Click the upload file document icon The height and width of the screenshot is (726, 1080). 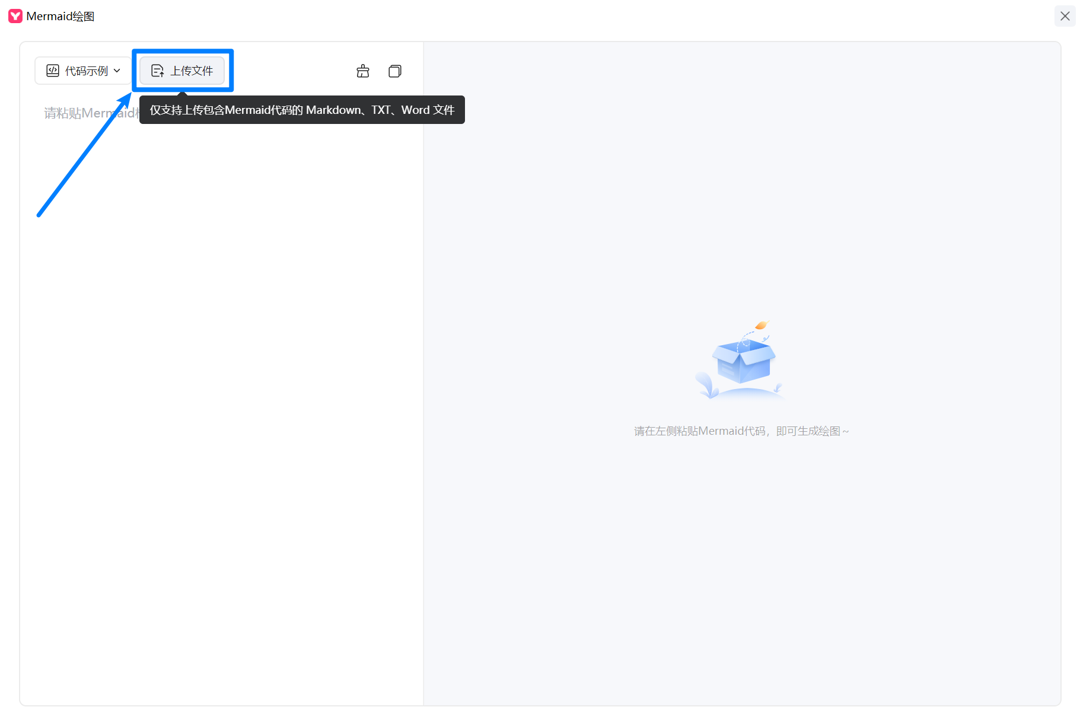(157, 71)
